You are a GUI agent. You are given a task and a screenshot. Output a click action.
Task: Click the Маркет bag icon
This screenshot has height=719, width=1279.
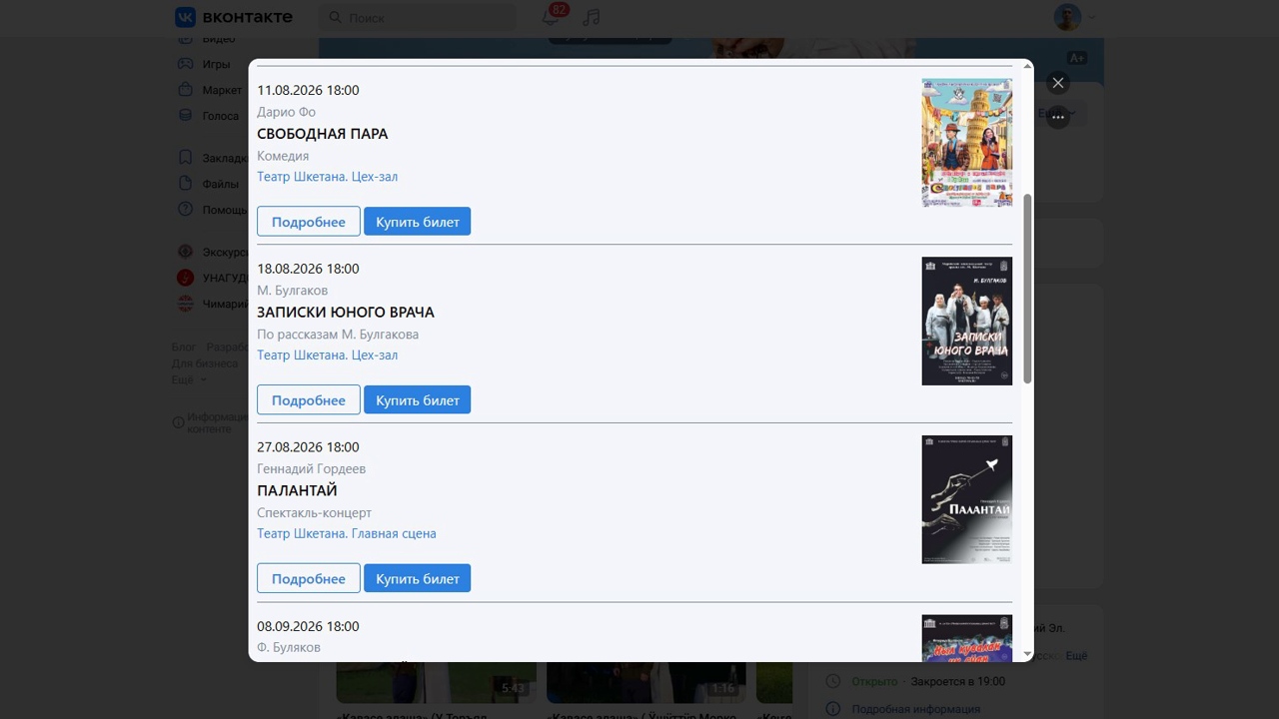pyautogui.click(x=185, y=90)
